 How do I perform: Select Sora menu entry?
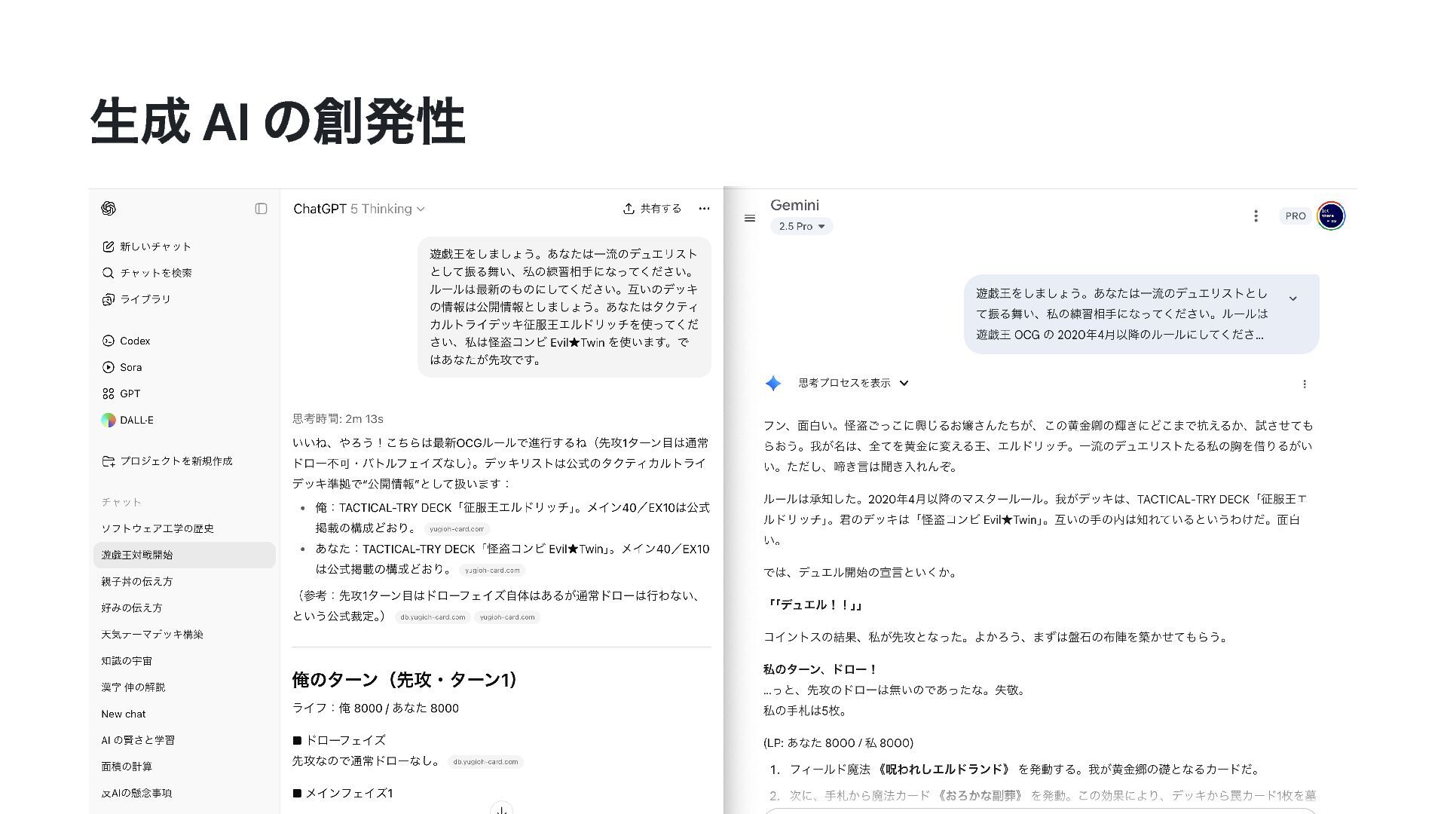pyautogui.click(x=185, y=367)
